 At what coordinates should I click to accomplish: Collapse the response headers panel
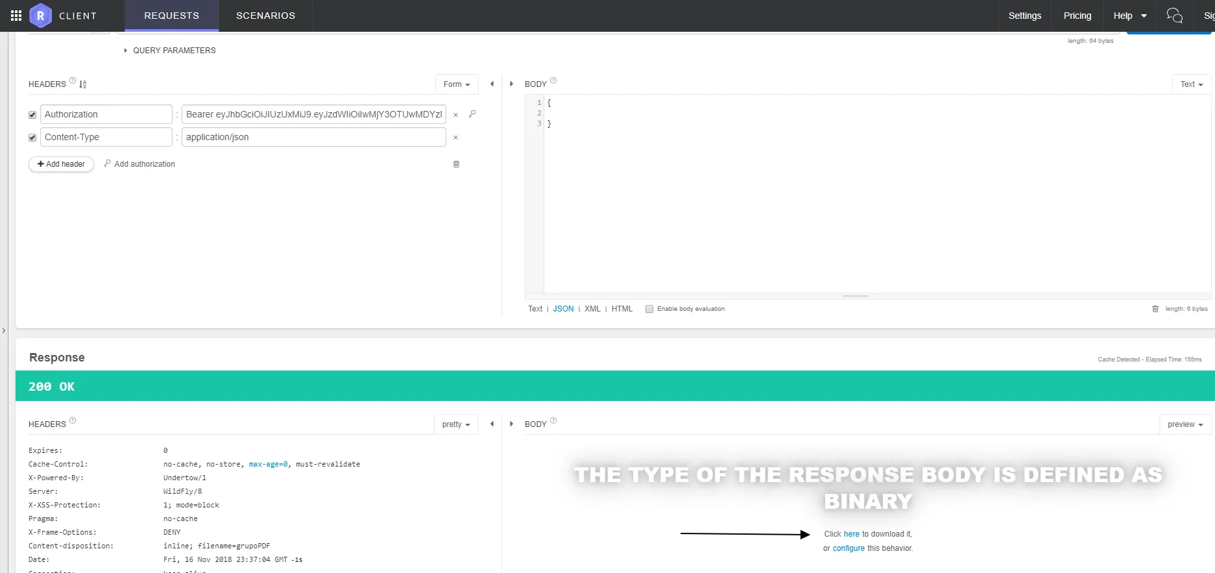coord(492,424)
